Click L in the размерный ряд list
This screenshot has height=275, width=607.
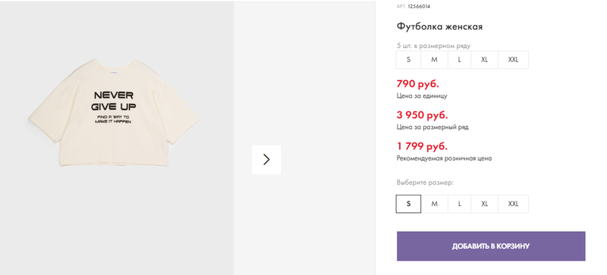460,60
